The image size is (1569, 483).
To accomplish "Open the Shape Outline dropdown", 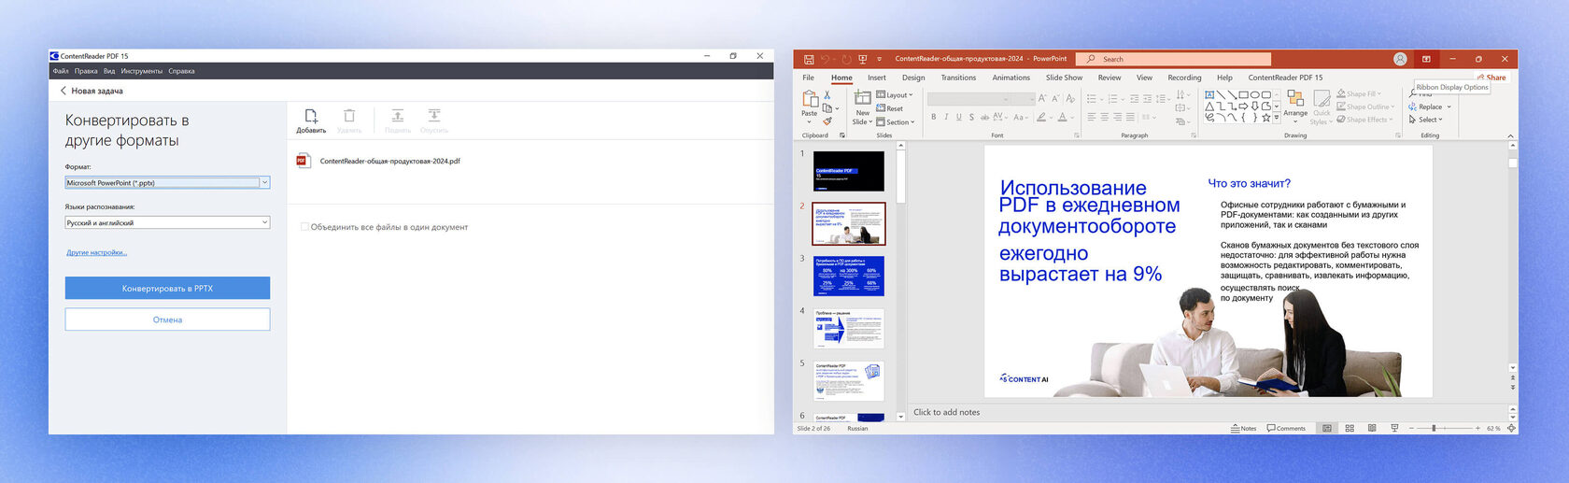I will 1364,107.
